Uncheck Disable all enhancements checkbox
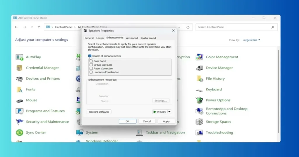 (90, 56)
